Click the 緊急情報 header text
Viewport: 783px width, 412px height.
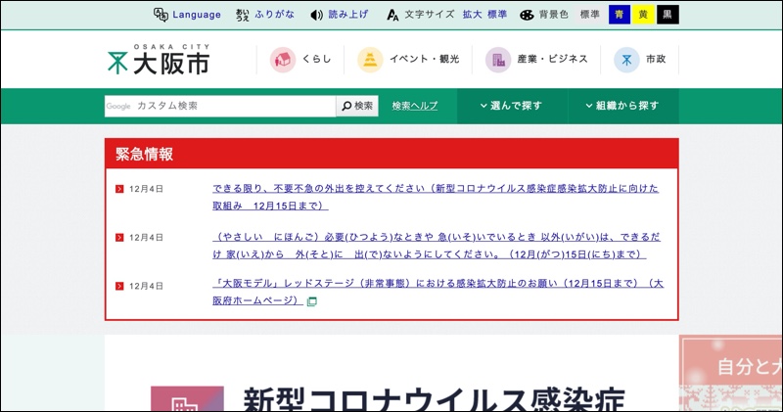(144, 154)
